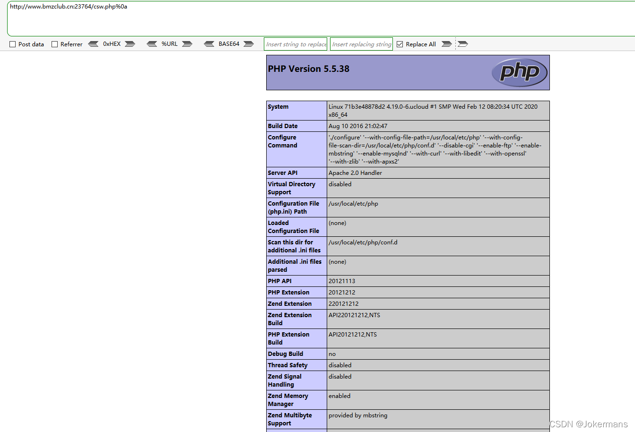The height and width of the screenshot is (432, 635).
Task: Click the URL text box with csw.php%0a
Action: click(x=321, y=19)
